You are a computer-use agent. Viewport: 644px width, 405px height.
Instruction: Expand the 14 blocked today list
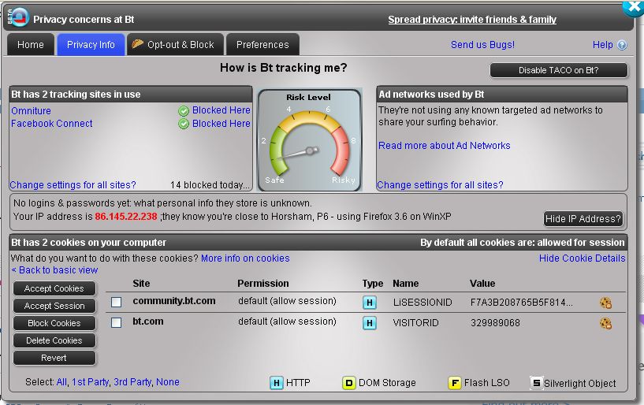210,185
